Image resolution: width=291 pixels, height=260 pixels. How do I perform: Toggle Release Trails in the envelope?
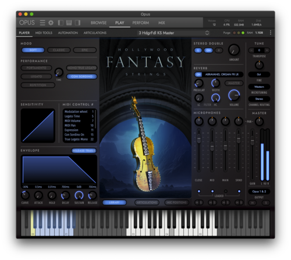point(84,151)
